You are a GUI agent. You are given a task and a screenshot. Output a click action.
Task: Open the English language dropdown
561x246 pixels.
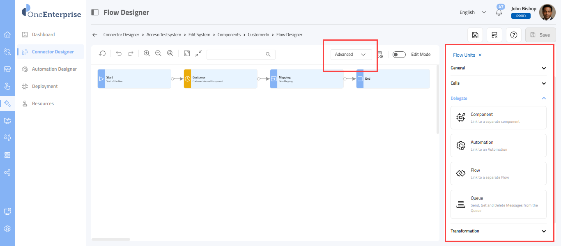click(x=472, y=12)
